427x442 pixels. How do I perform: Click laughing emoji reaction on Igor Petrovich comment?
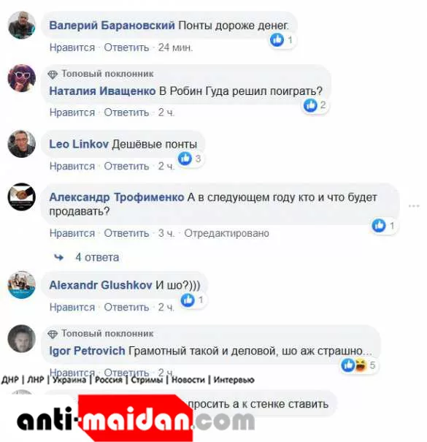click(361, 365)
